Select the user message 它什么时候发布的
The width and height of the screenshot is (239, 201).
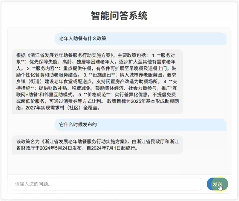141,124
